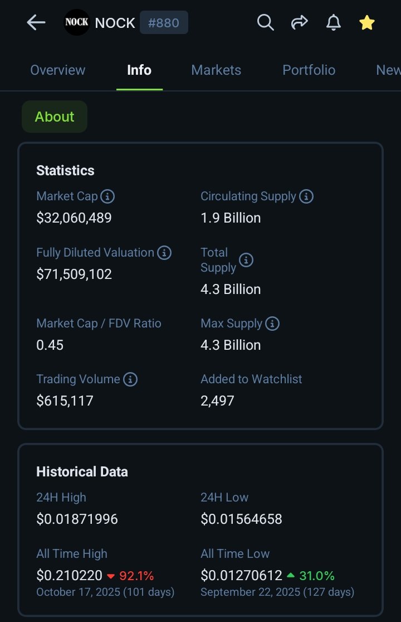Open the partially visible News tab
Screen dimensions: 401x622
coord(388,70)
